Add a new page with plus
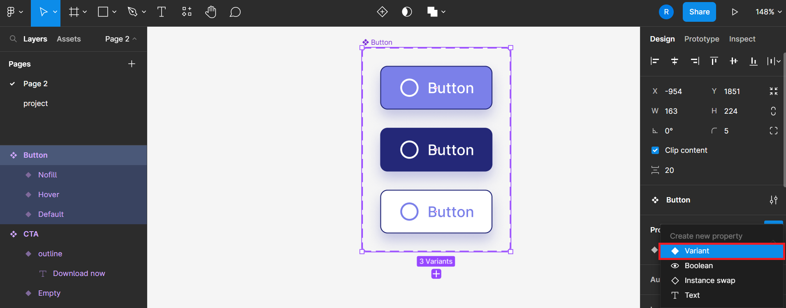The height and width of the screenshot is (308, 786). 132,64
